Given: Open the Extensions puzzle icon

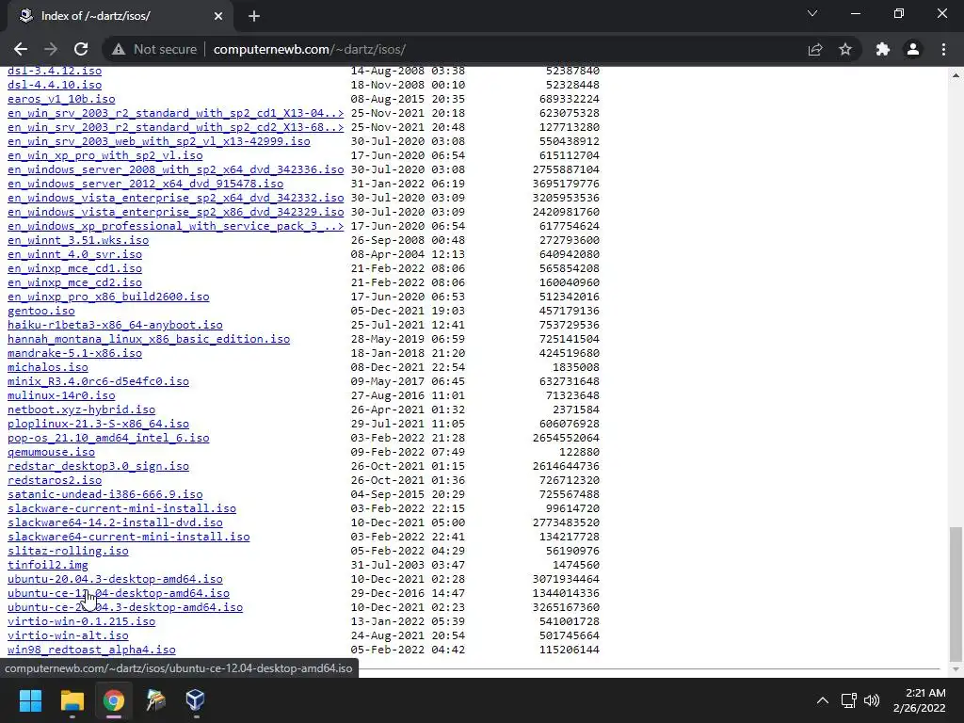Looking at the screenshot, I should (x=883, y=49).
